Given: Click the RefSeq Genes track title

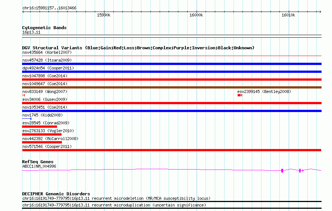Looking at the screenshot, I should tap(38, 162).
